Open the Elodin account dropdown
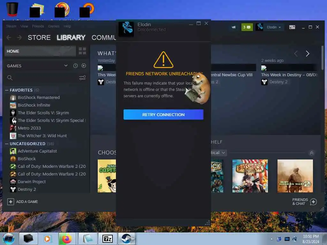This screenshot has width=327, height=245. [x=274, y=27]
